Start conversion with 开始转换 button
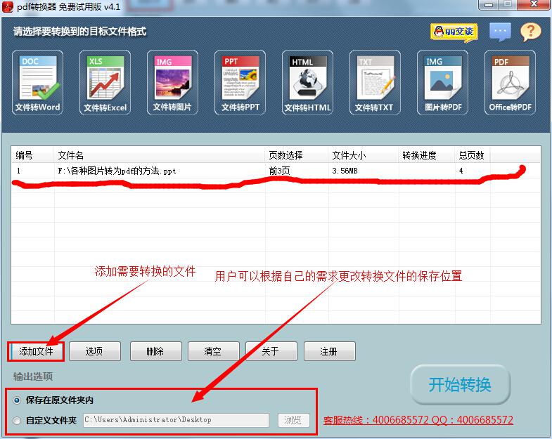 point(460,385)
